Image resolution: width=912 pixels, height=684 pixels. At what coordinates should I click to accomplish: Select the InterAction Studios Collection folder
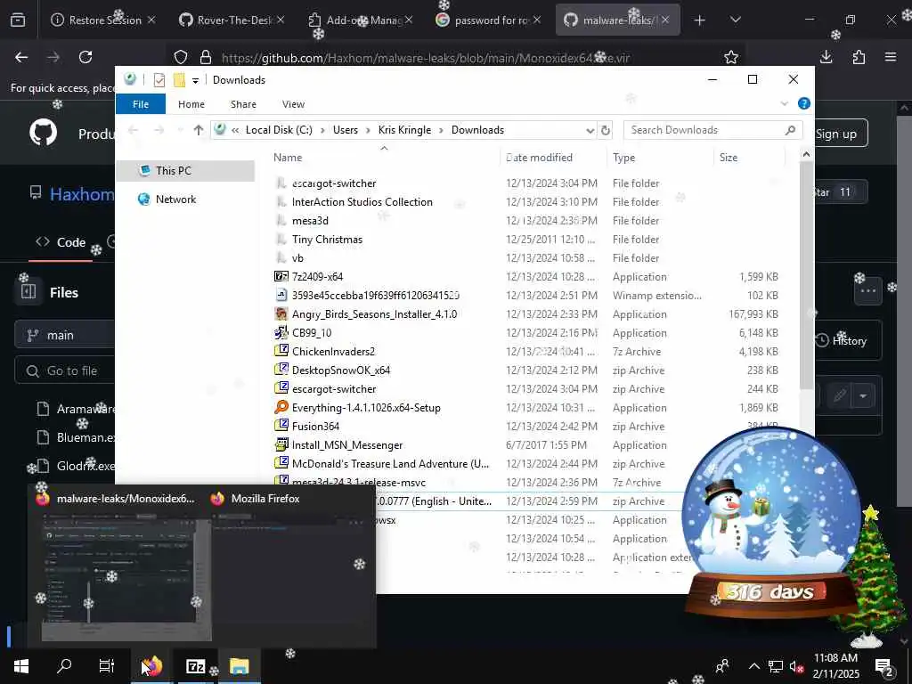point(362,202)
